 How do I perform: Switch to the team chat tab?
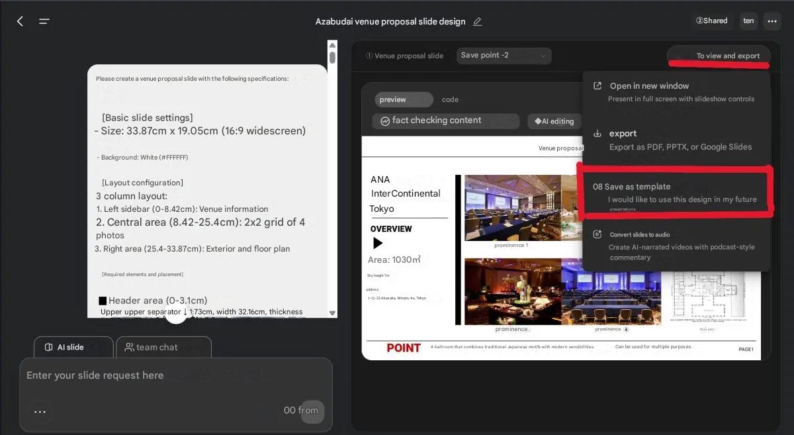[x=163, y=347]
